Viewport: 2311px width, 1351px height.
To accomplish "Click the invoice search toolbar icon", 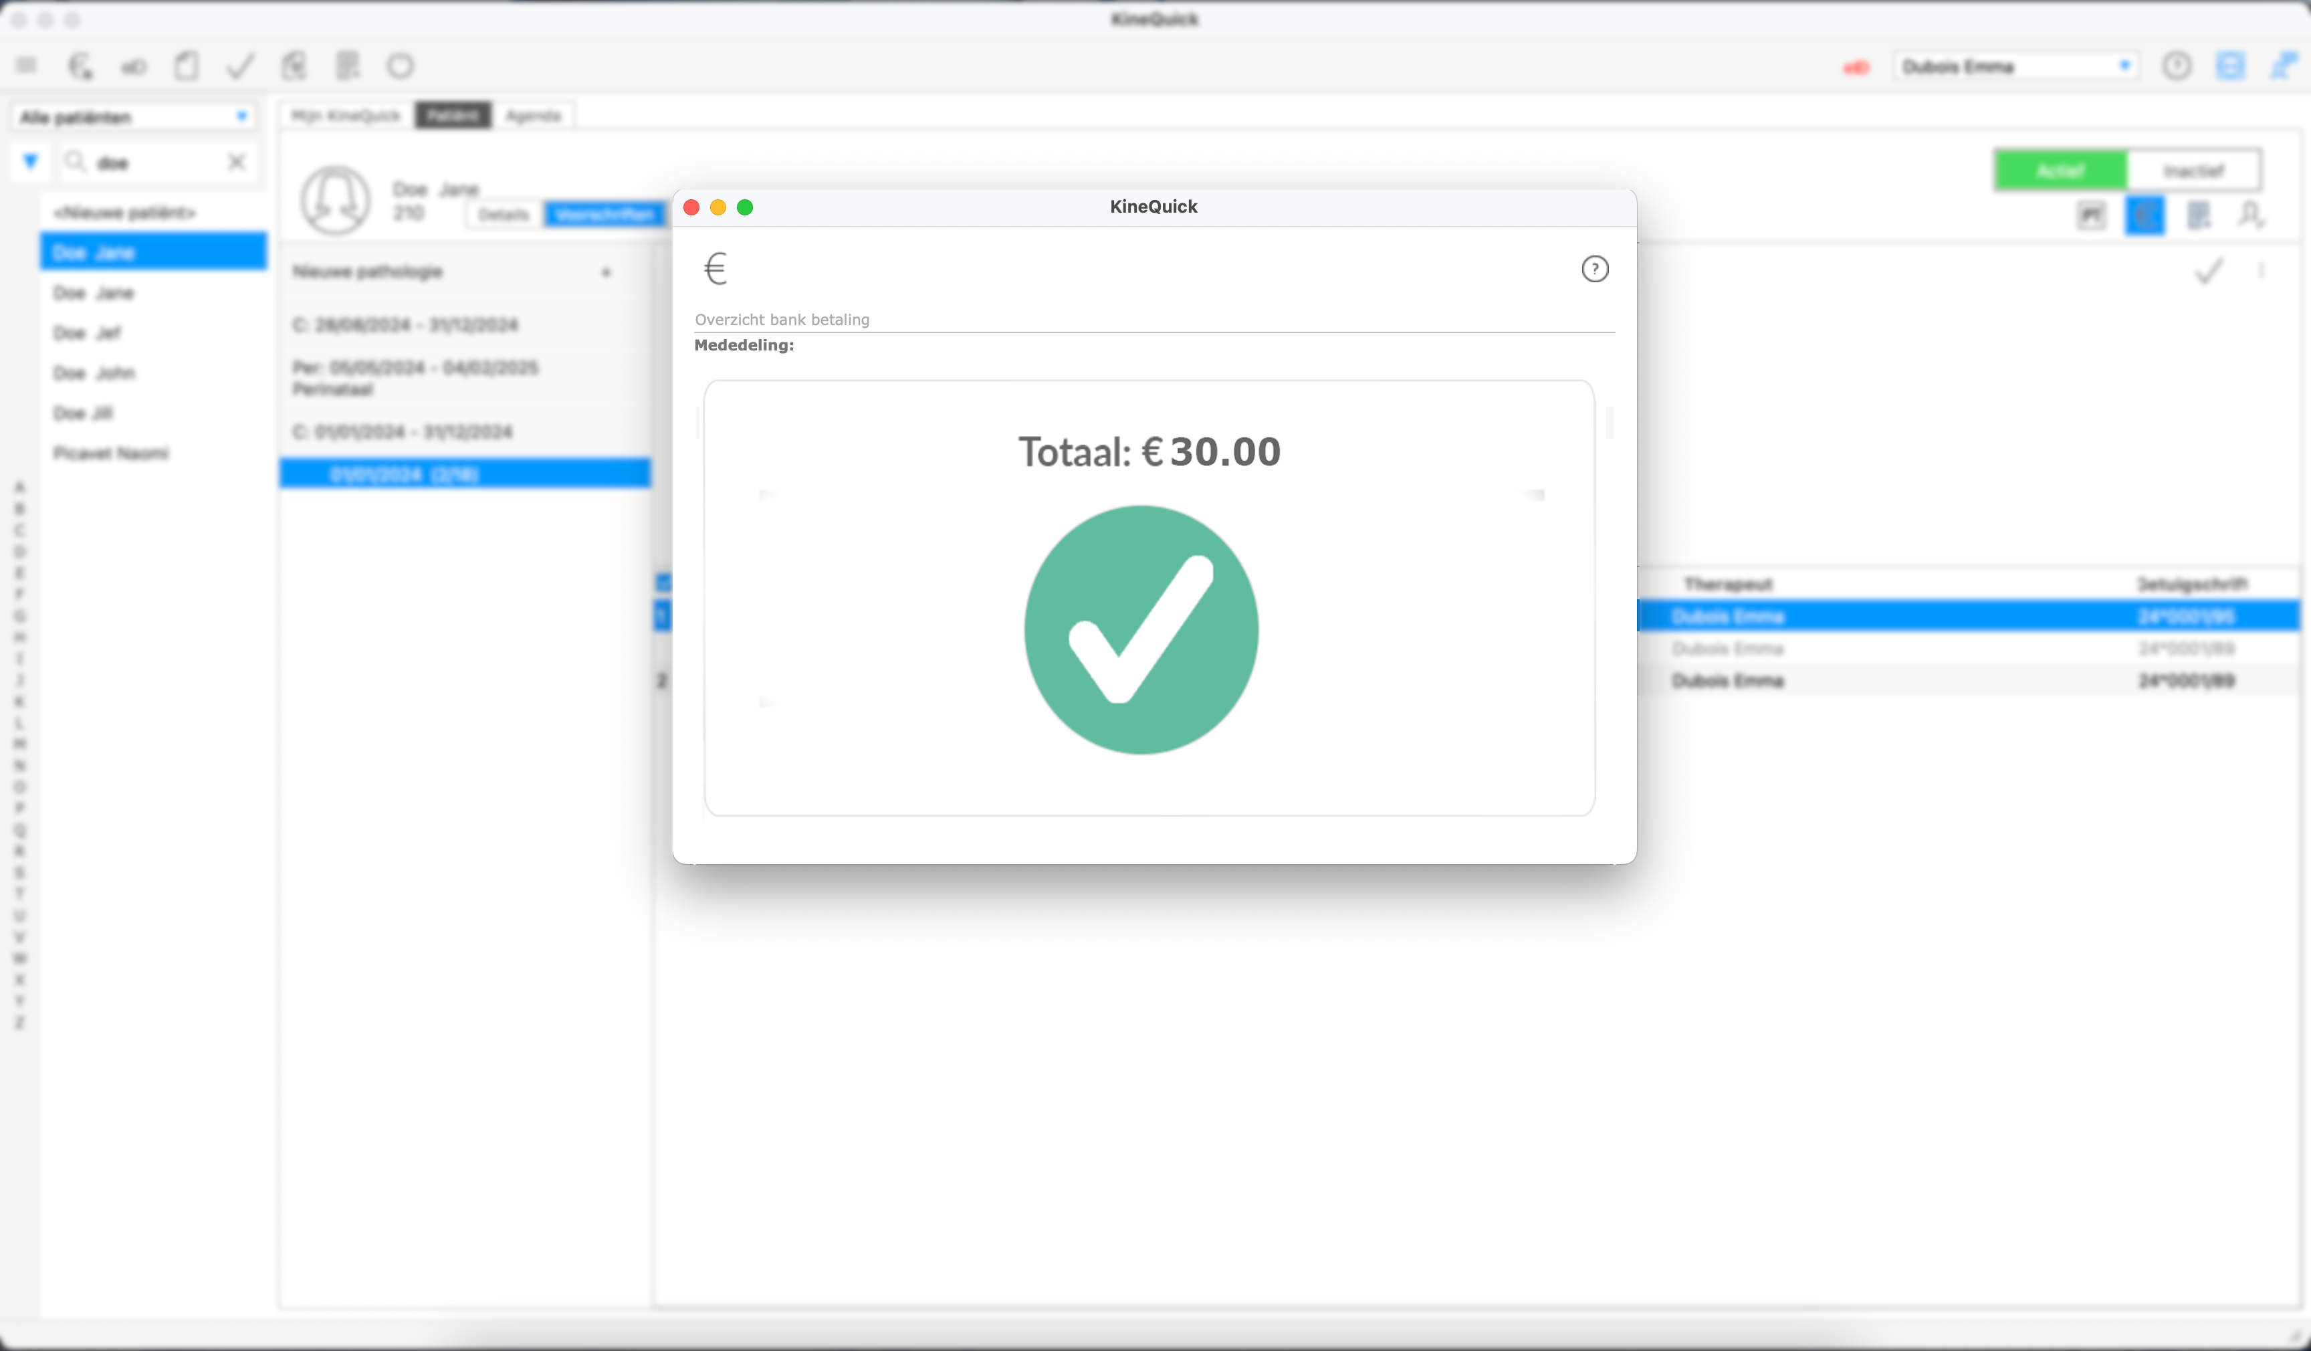I will [x=294, y=66].
